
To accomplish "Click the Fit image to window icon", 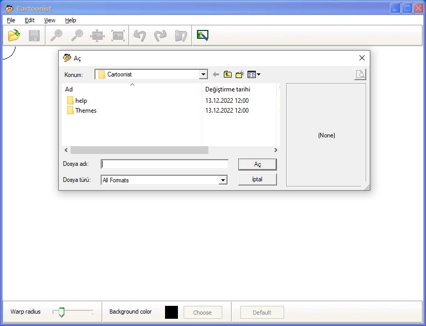I will click(x=97, y=35).
